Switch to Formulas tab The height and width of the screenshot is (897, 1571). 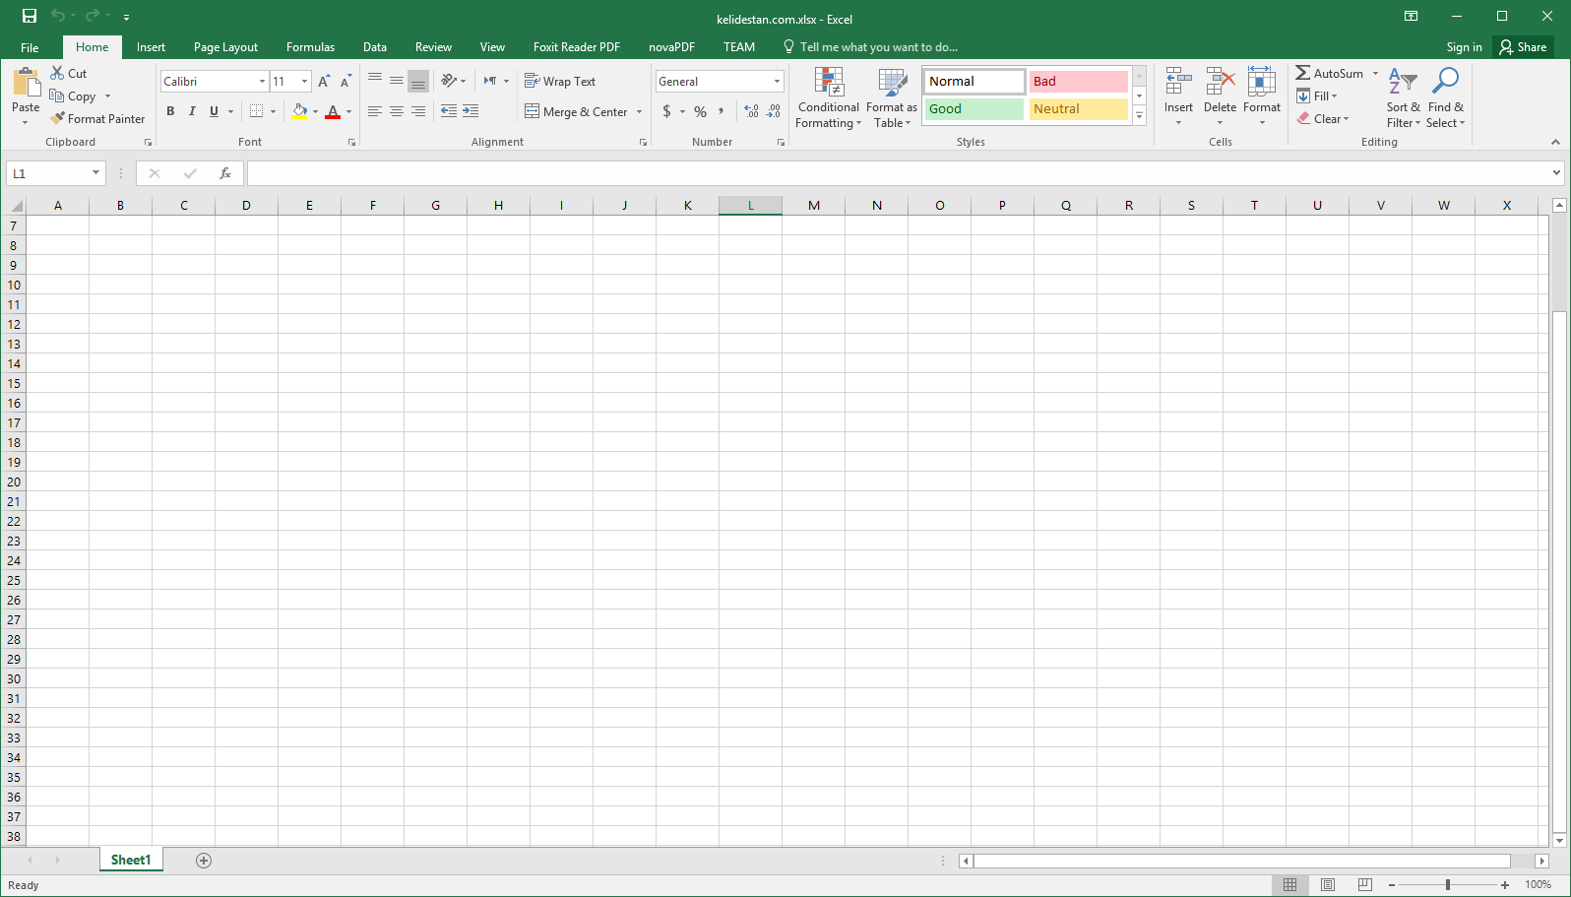310,47
